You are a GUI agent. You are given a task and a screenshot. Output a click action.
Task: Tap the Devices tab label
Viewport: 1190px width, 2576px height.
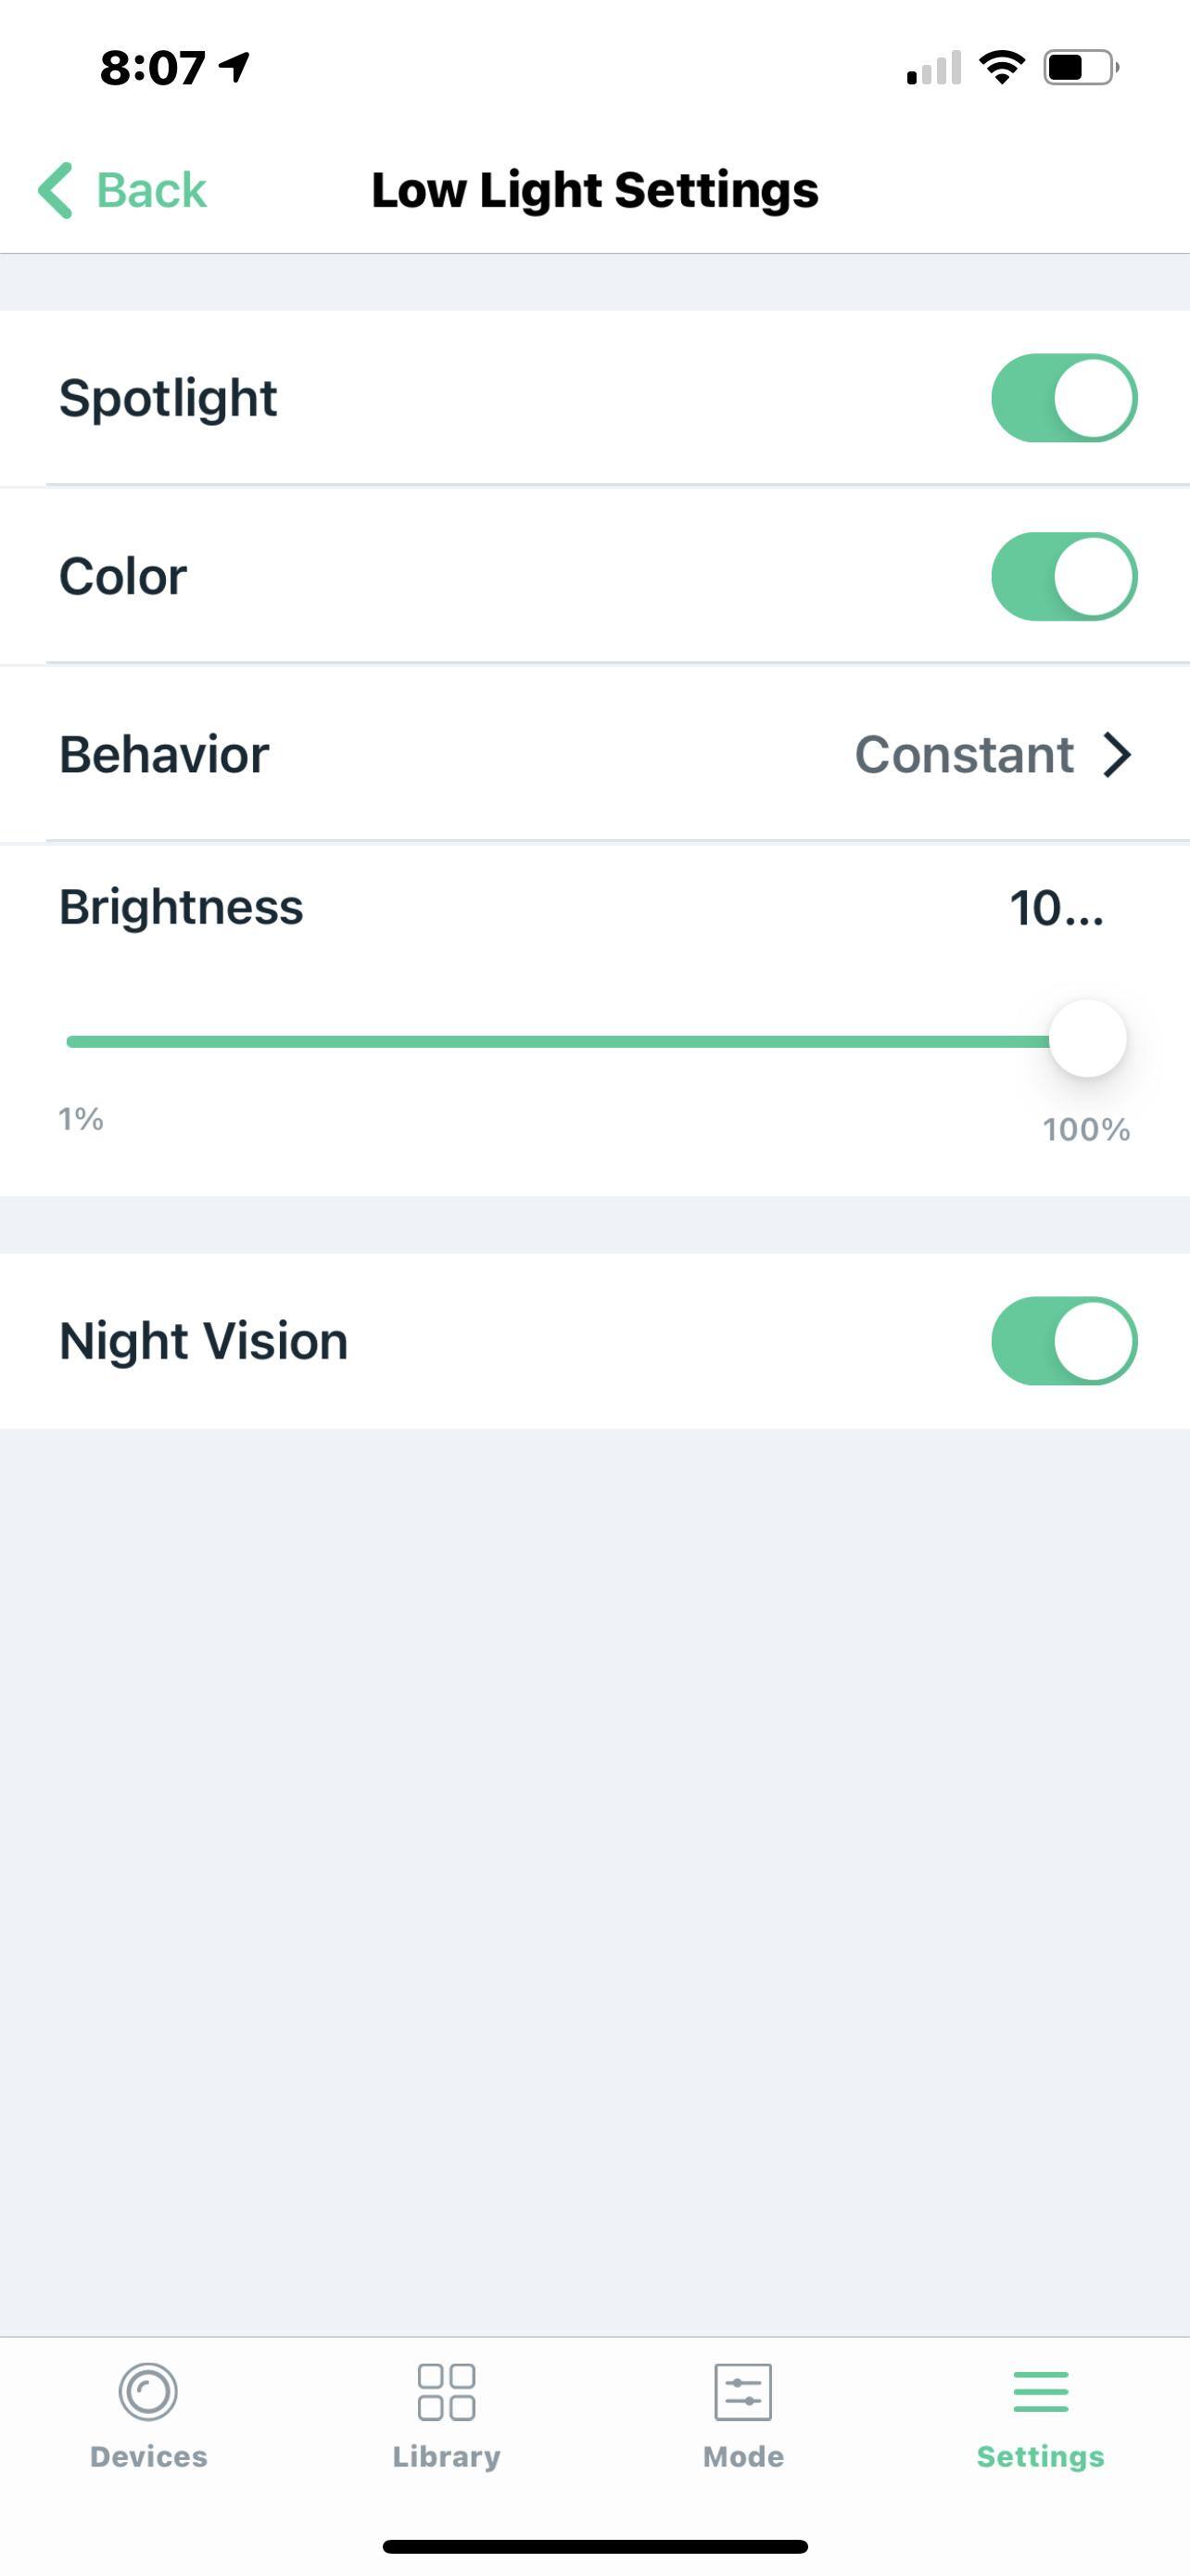[x=148, y=2456]
